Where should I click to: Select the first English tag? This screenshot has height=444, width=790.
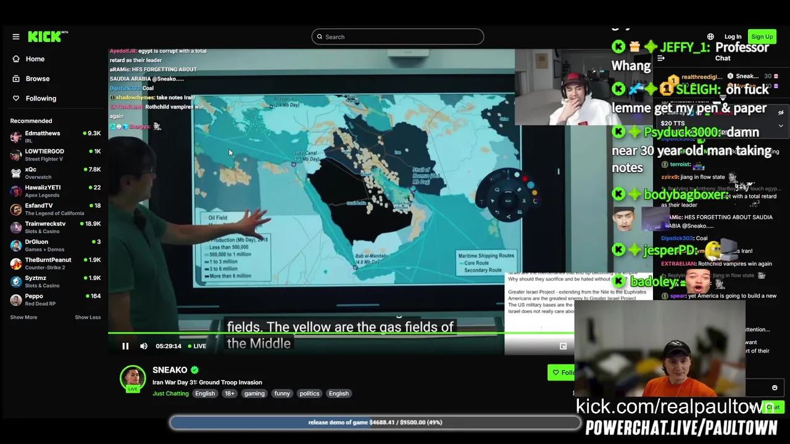click(x=205, y=393)
